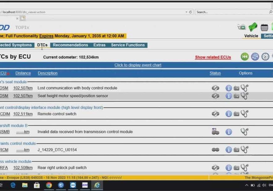This screenshot has width=273, height=191.
Task: Click the green vehicle icon above Vehicle
Action: tap(253, 27)
